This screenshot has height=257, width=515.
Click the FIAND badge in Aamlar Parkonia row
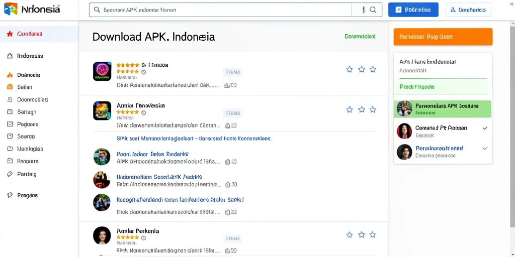232,238
